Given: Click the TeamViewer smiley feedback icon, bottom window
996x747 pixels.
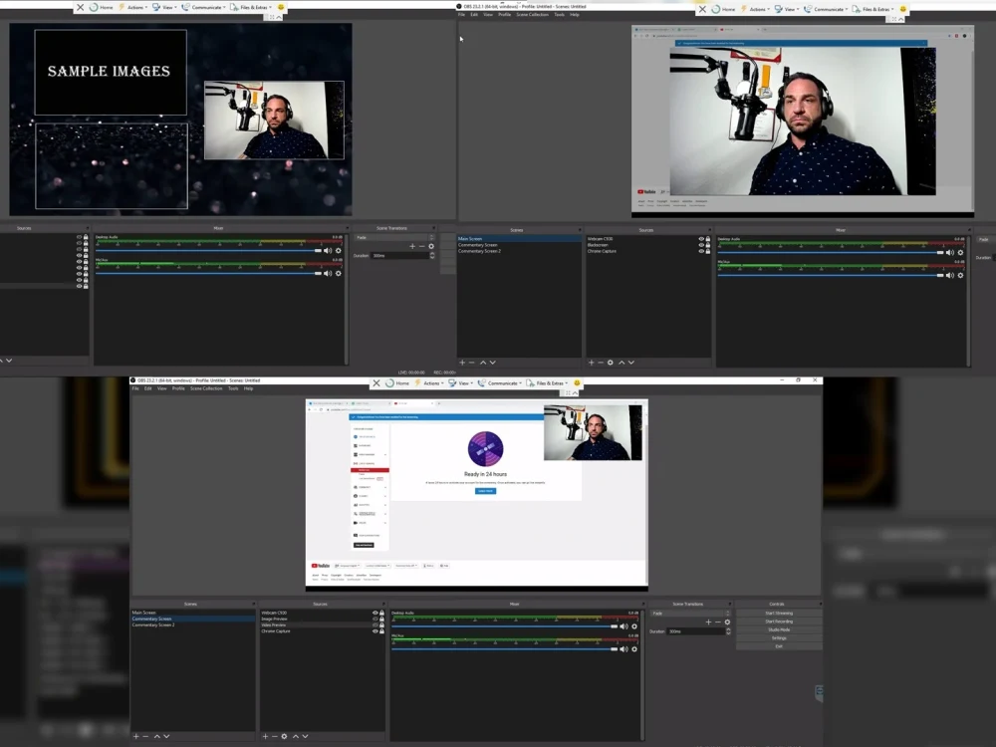Looking at the screenshot, I should pyautogui.click(x=577, y=383).
